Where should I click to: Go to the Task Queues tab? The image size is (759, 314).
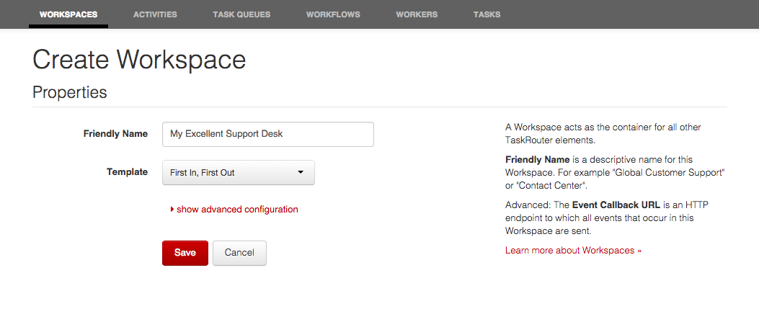point(241,14)
